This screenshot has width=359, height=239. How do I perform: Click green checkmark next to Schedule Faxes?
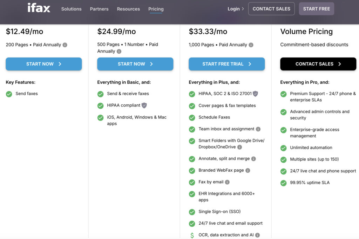click(x=192, y=118)
